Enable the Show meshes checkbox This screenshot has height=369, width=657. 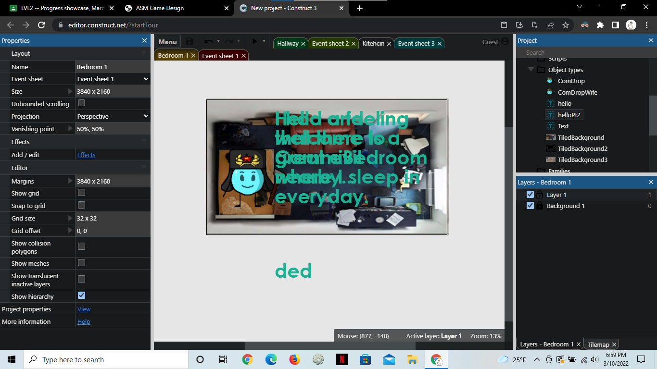[x=82, y=263]
